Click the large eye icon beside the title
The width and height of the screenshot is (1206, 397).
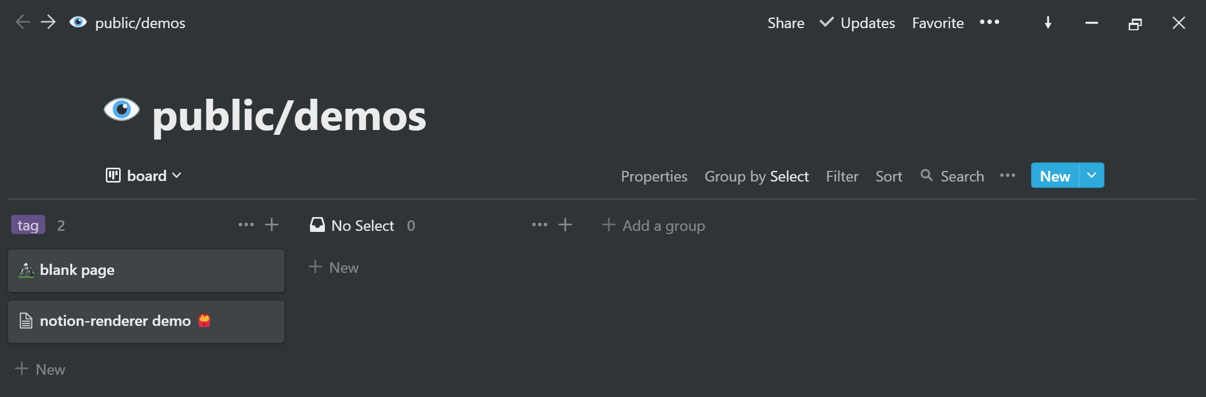[122, 110]
